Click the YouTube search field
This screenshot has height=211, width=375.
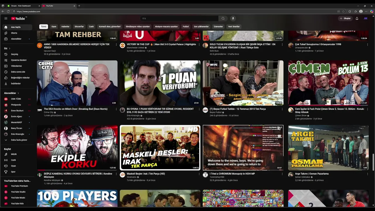(179, 18)
